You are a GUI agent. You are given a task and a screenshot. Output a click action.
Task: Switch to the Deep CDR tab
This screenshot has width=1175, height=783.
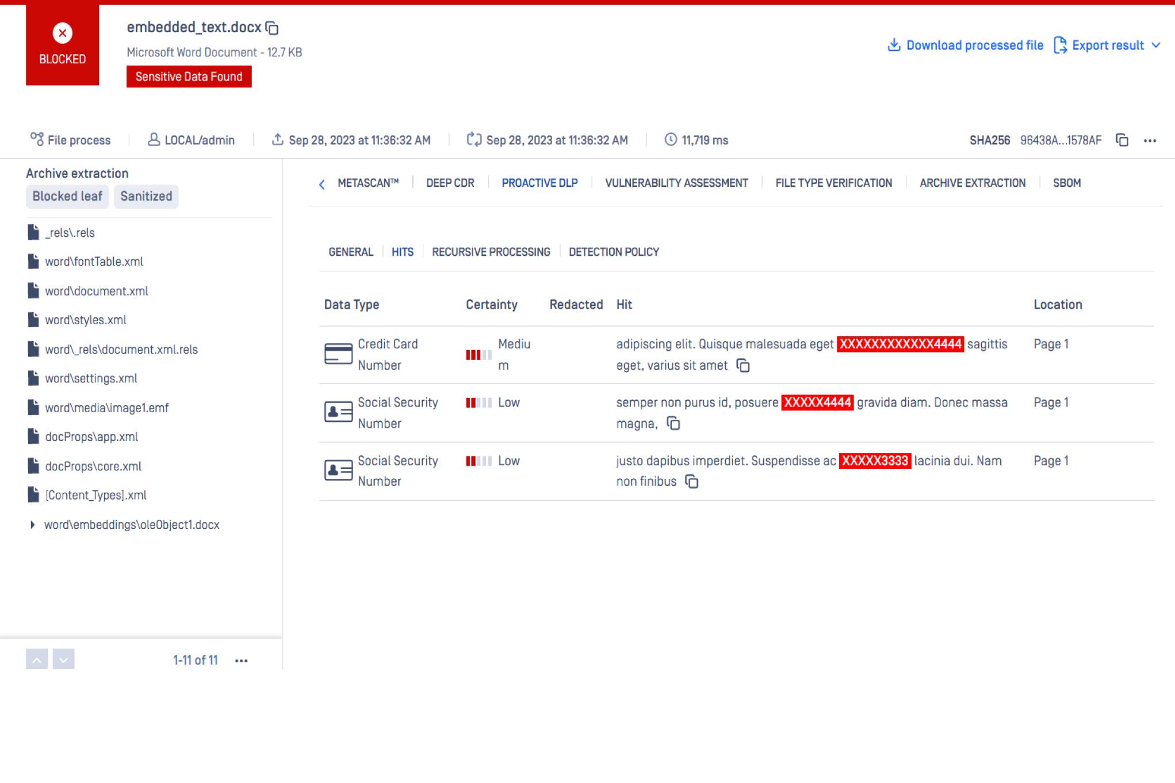pos(450,183)
